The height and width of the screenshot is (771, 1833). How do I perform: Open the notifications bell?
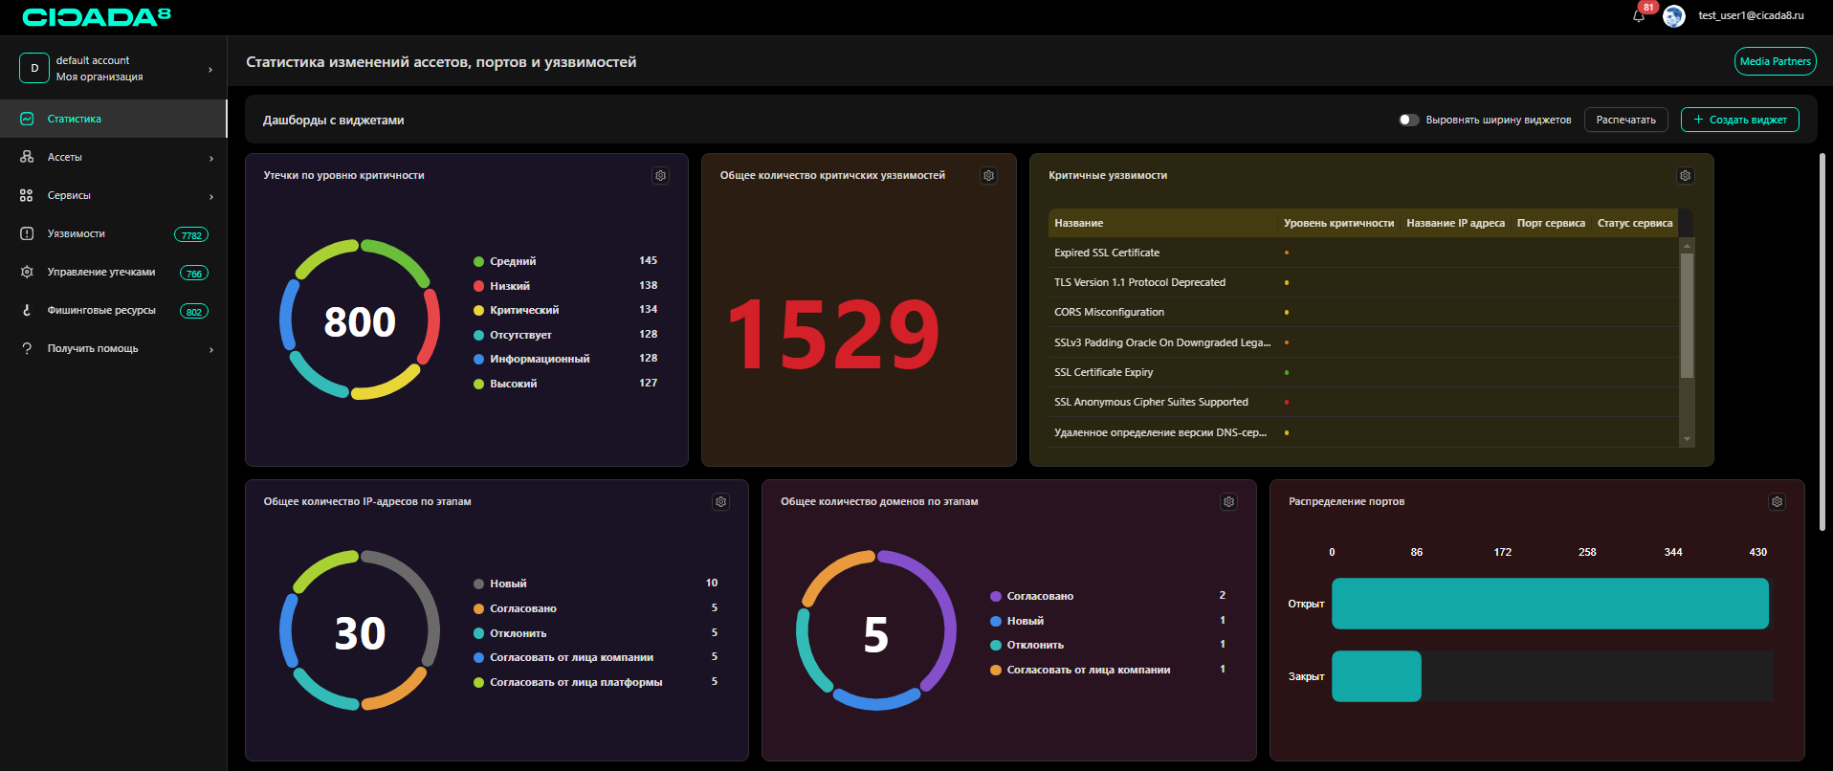tap(1639, 16)
